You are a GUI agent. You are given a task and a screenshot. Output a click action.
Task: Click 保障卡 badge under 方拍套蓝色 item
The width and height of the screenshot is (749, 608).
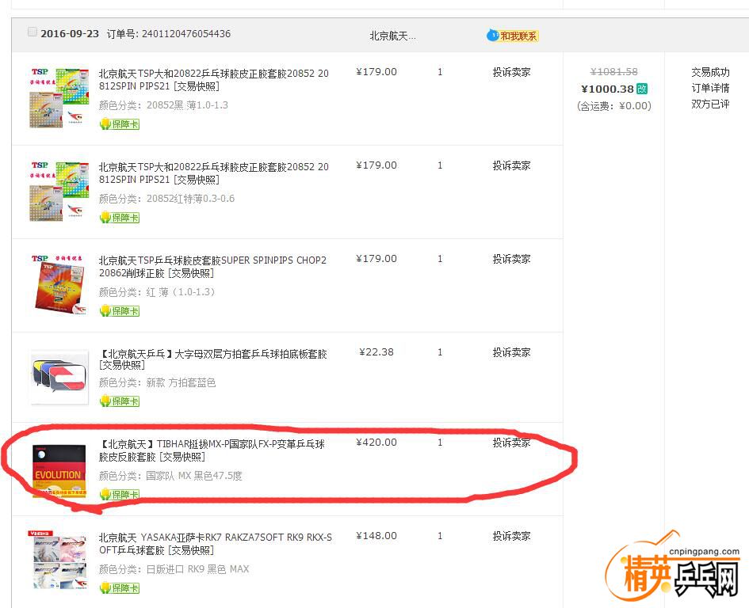120,401
